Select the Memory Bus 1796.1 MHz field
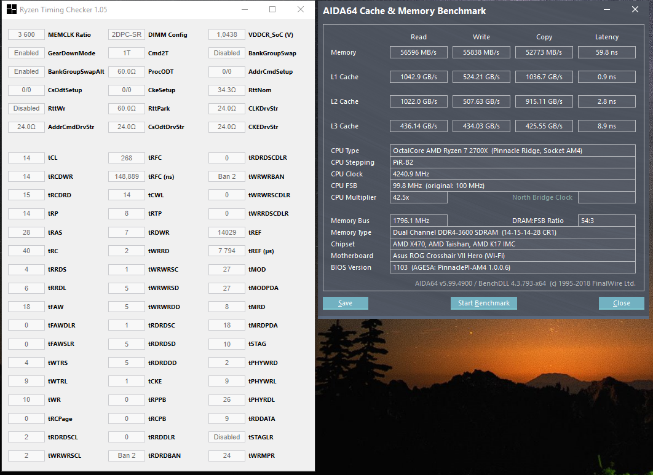 point(419,221)
